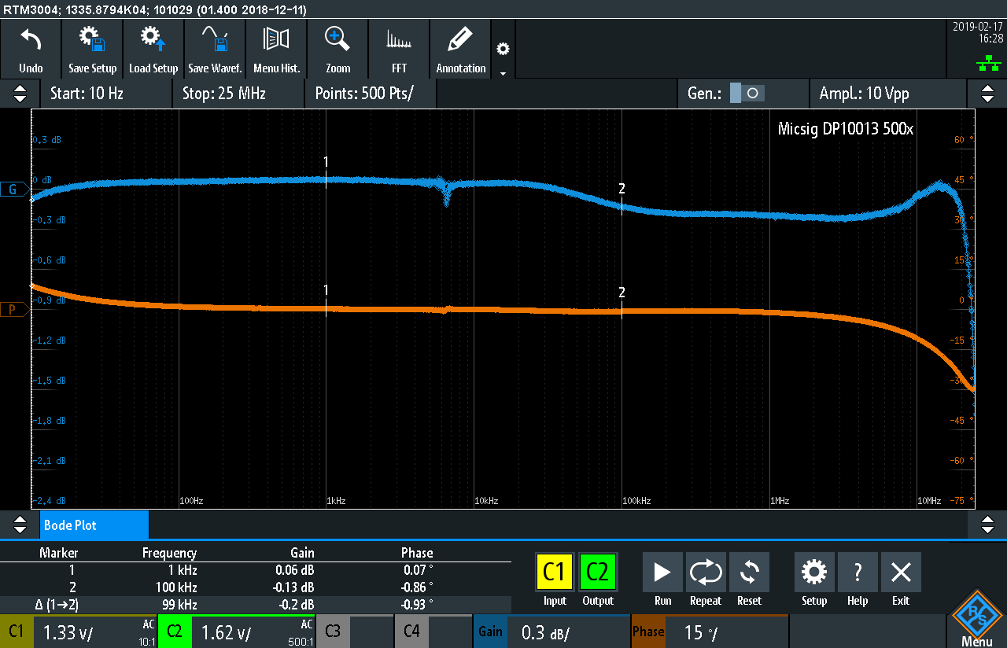Screen dimensions: 1007x648
Task: Toggle the Gen. generator switch
Action: pos(746,94)
